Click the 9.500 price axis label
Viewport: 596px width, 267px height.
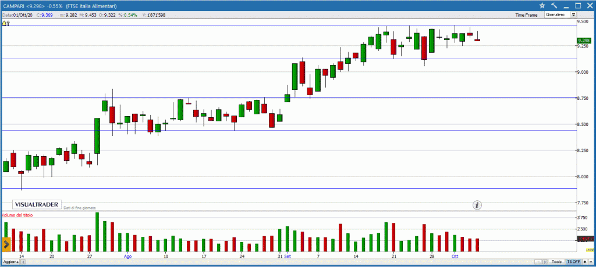(583, 21)
